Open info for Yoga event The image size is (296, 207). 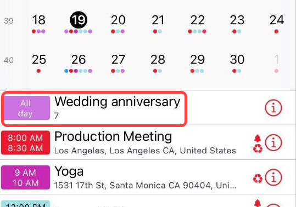click(x=273, y=177)
